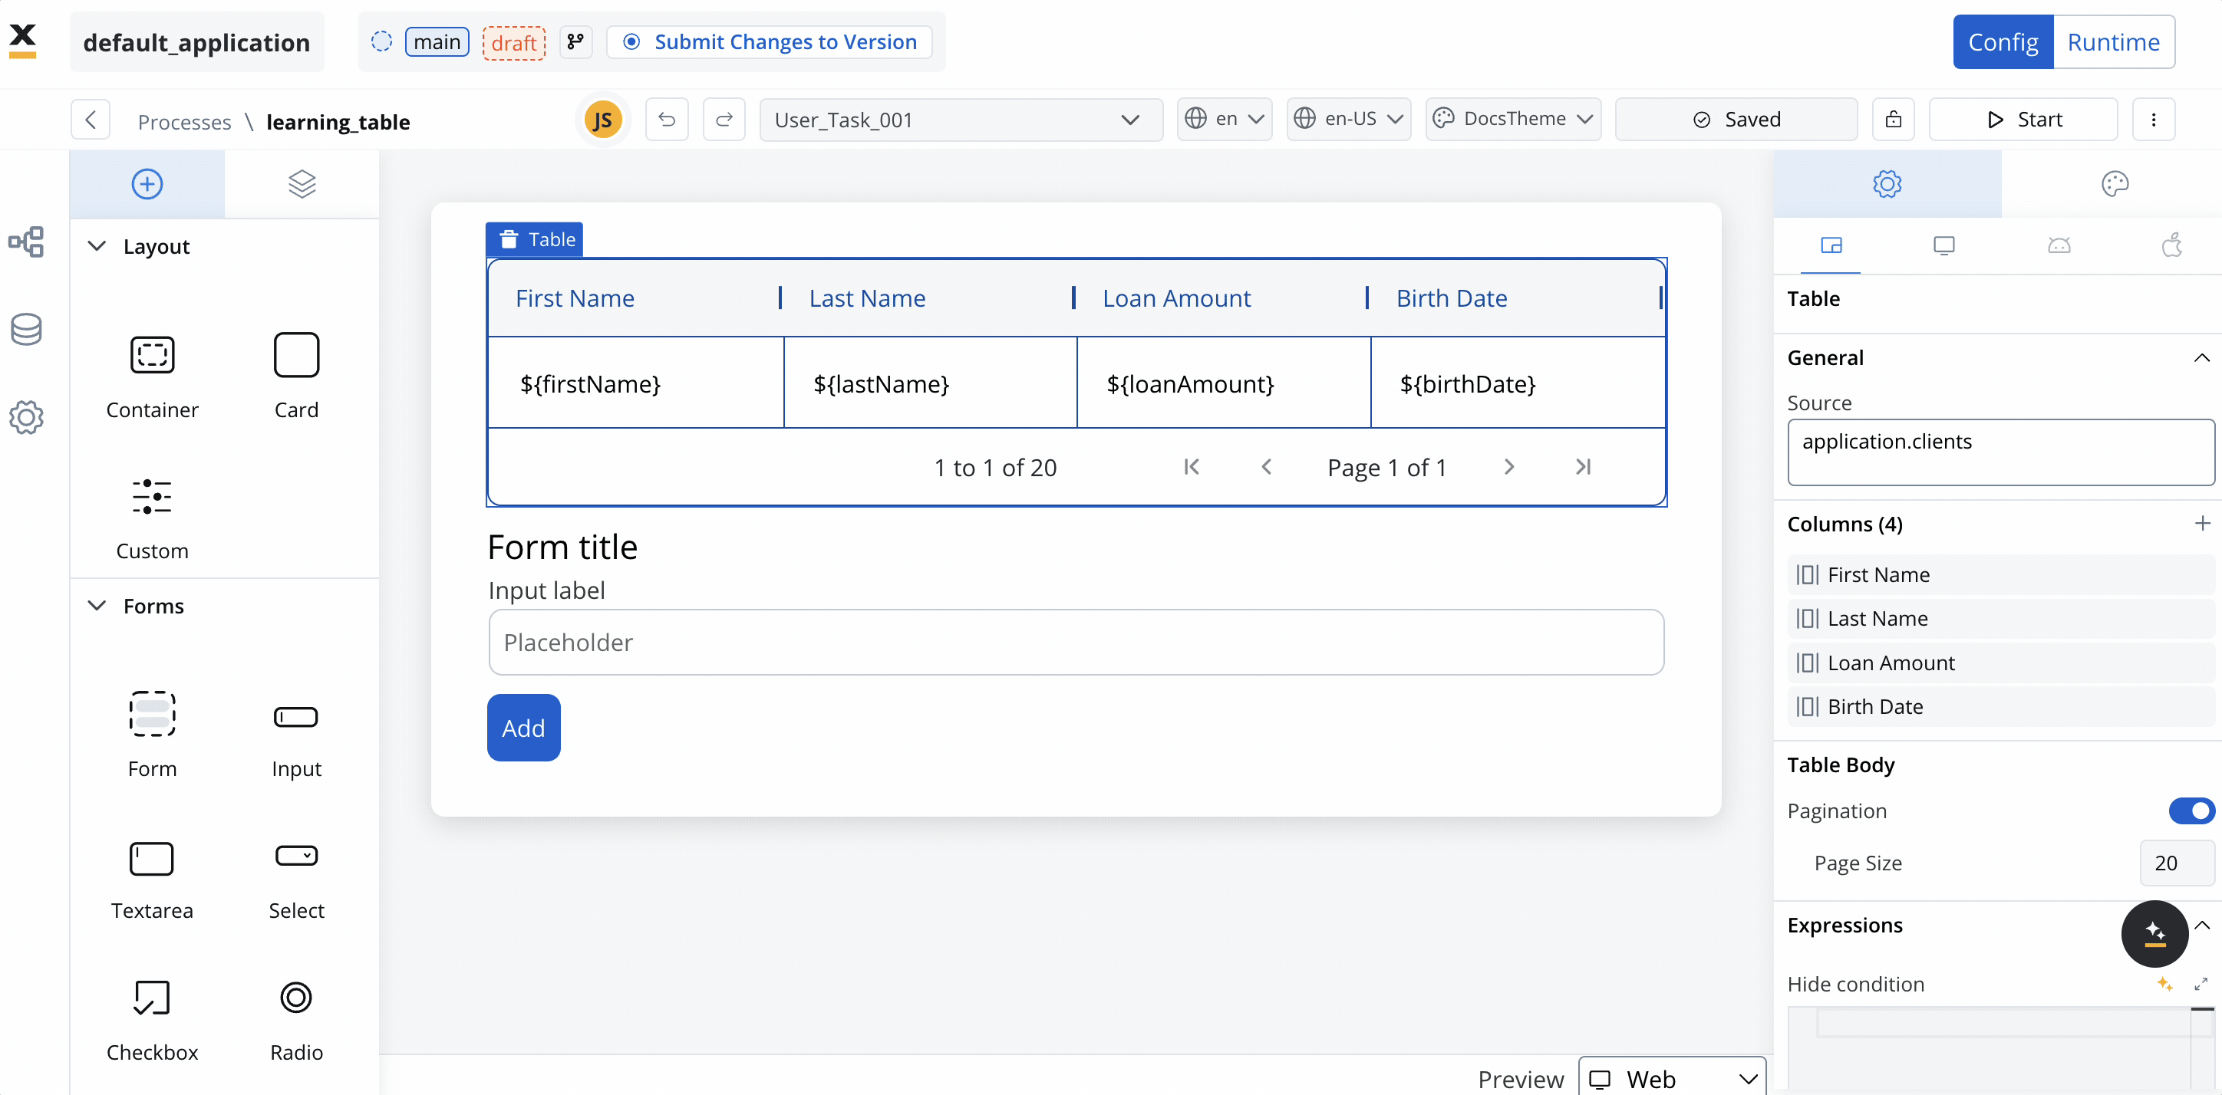Screen dimensions: 2222x1095
Task: Add a Container layout component
Action: (x=152, y=376)
